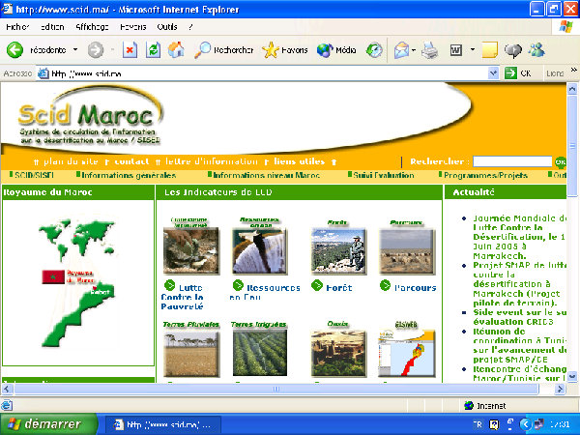580x435 pixels.
Task: Expand the Liens toolbar chevron
Action: tap(573, 70)
